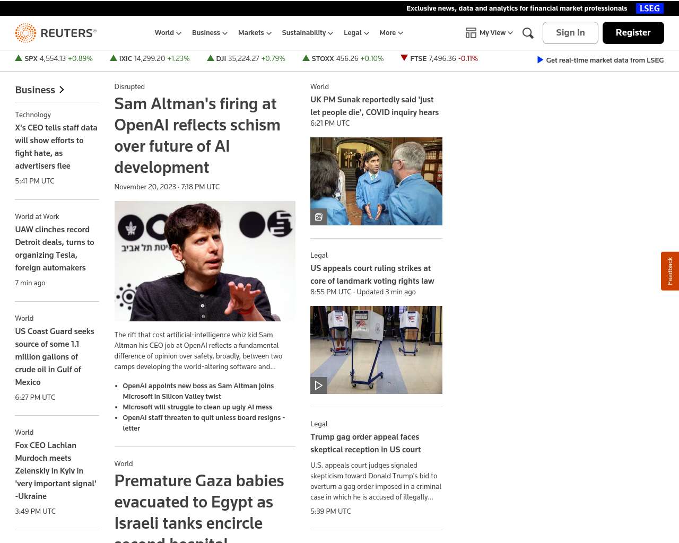The image size is (679, 543).
Task: Open Sam Altman's firing headline
Action: pos(197,136)
